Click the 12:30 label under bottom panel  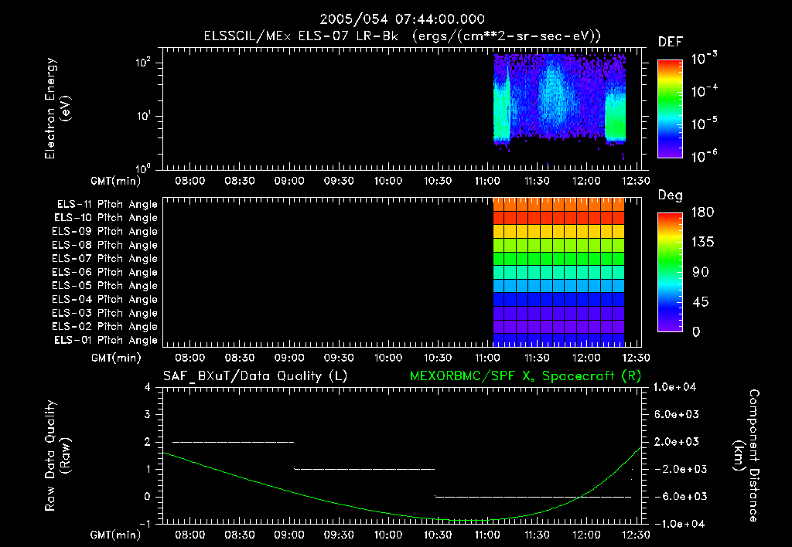[x=636, y=535]
